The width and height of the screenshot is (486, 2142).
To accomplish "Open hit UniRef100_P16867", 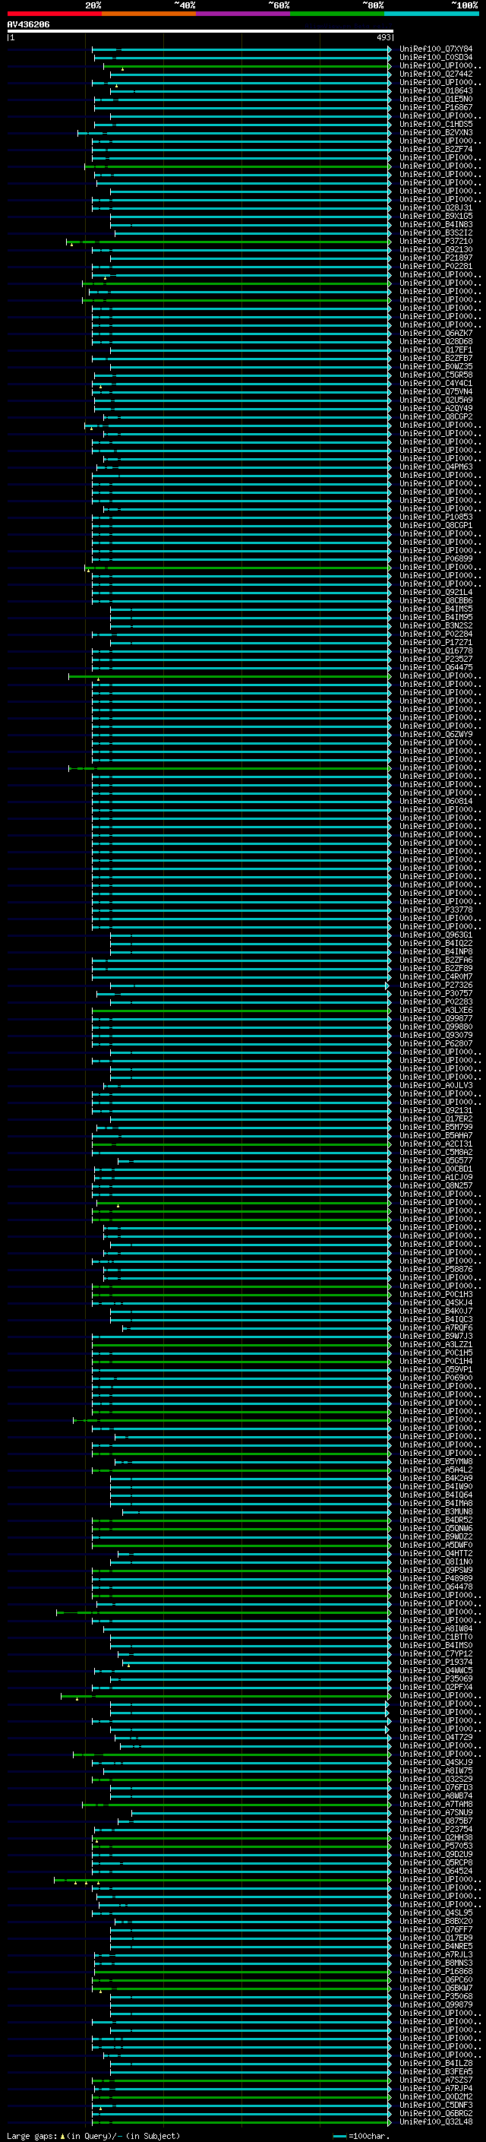I will tap(436, 107).
